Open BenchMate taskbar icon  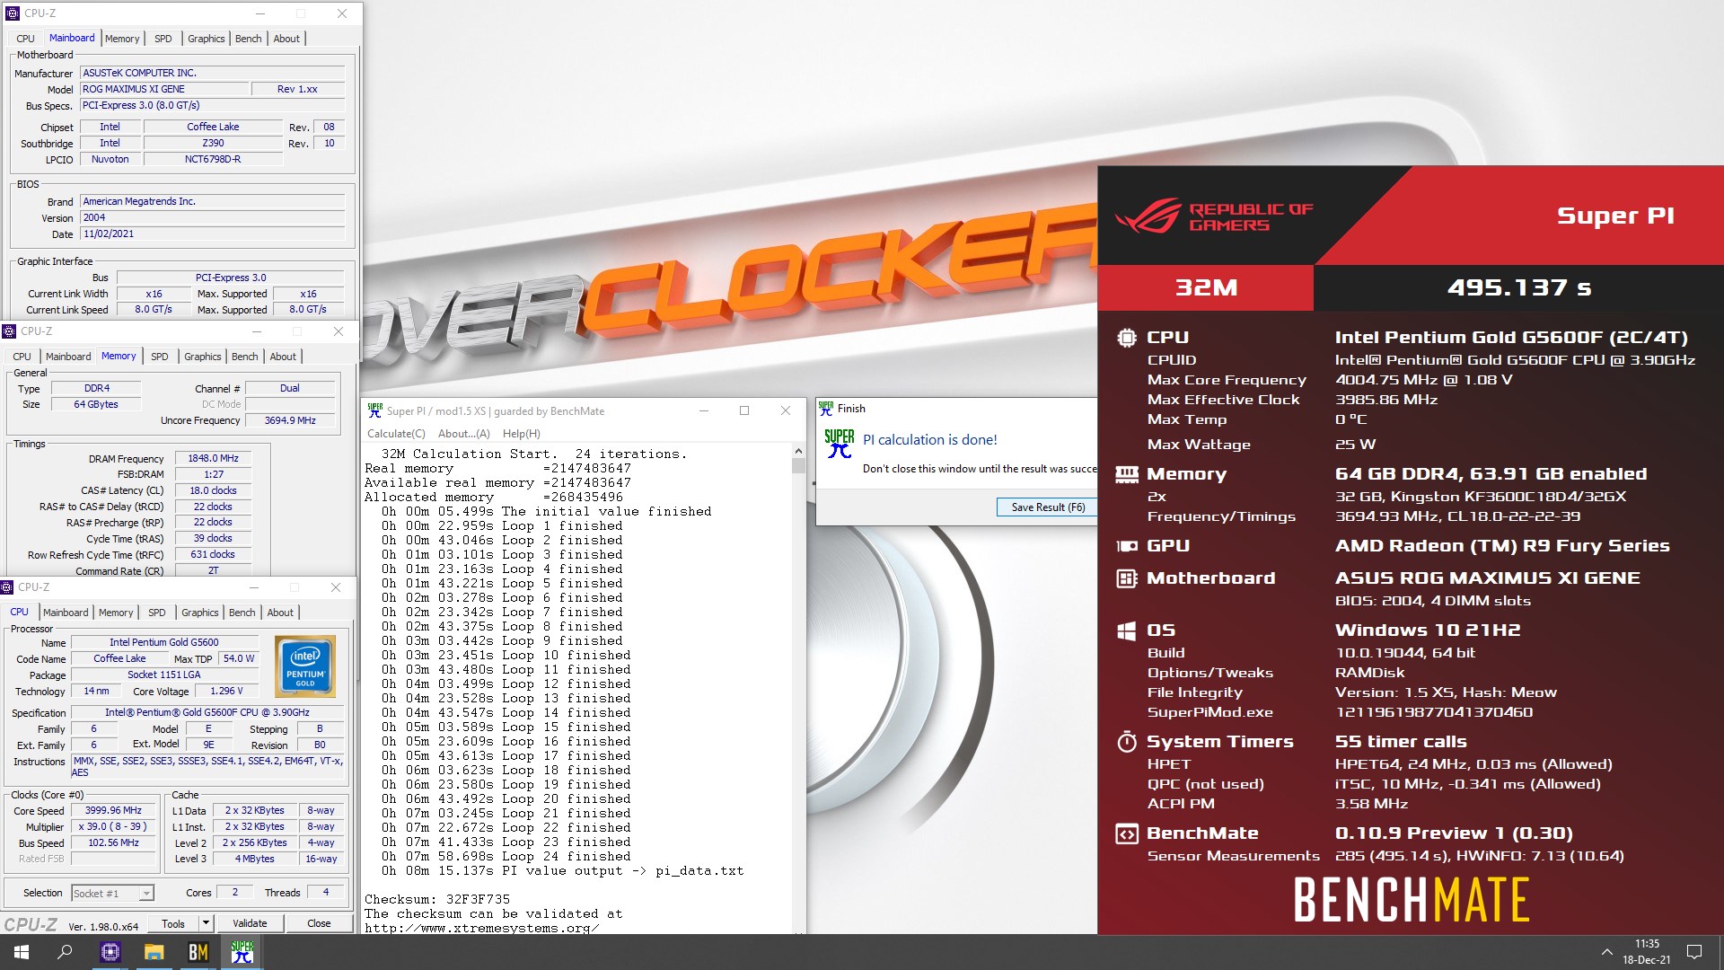coord(198,952)
